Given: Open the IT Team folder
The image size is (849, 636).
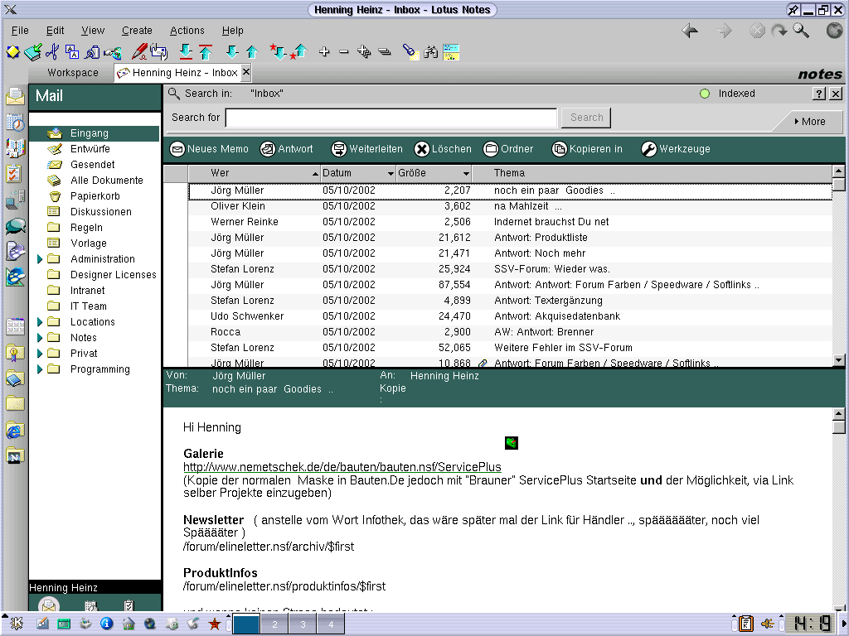Looking at the screenshot, I should tap(88, 306).
